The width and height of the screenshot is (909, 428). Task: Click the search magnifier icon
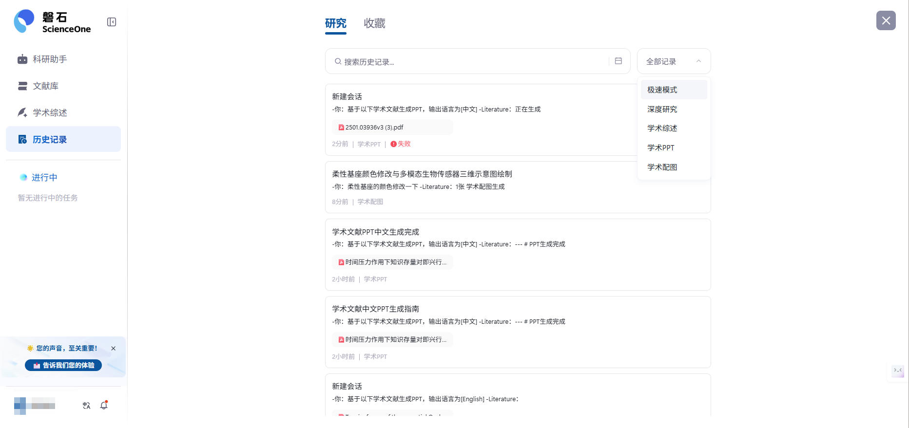[x=338, y=61]
